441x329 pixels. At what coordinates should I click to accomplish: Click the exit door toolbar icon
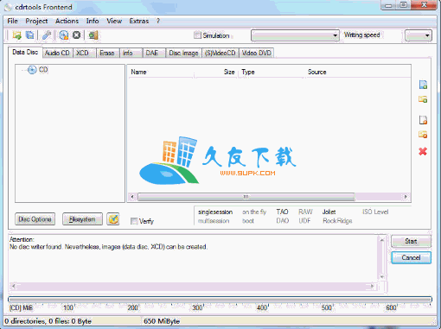pos(93,35)
